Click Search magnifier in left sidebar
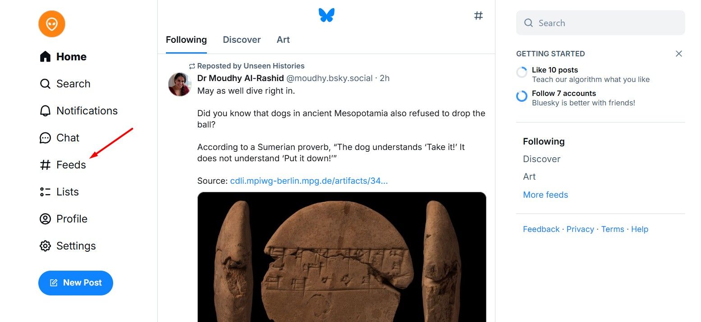This screenshot has height=322, width=701. (45, 84)
